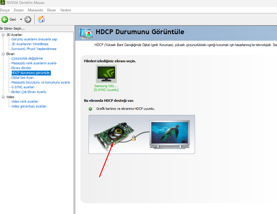Click the padlock icon on the cable
277x214 pixels.
(x=134, y=138)
